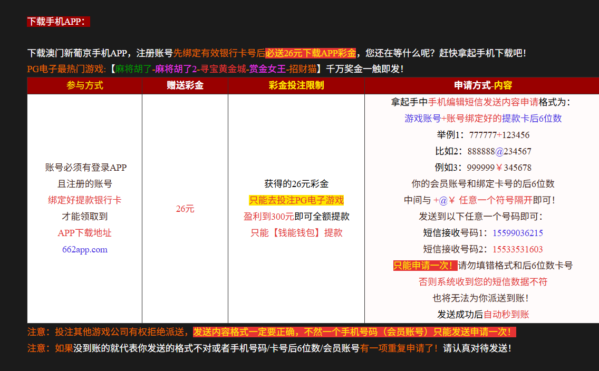Click SMS number 15599036215

point(518,233)
